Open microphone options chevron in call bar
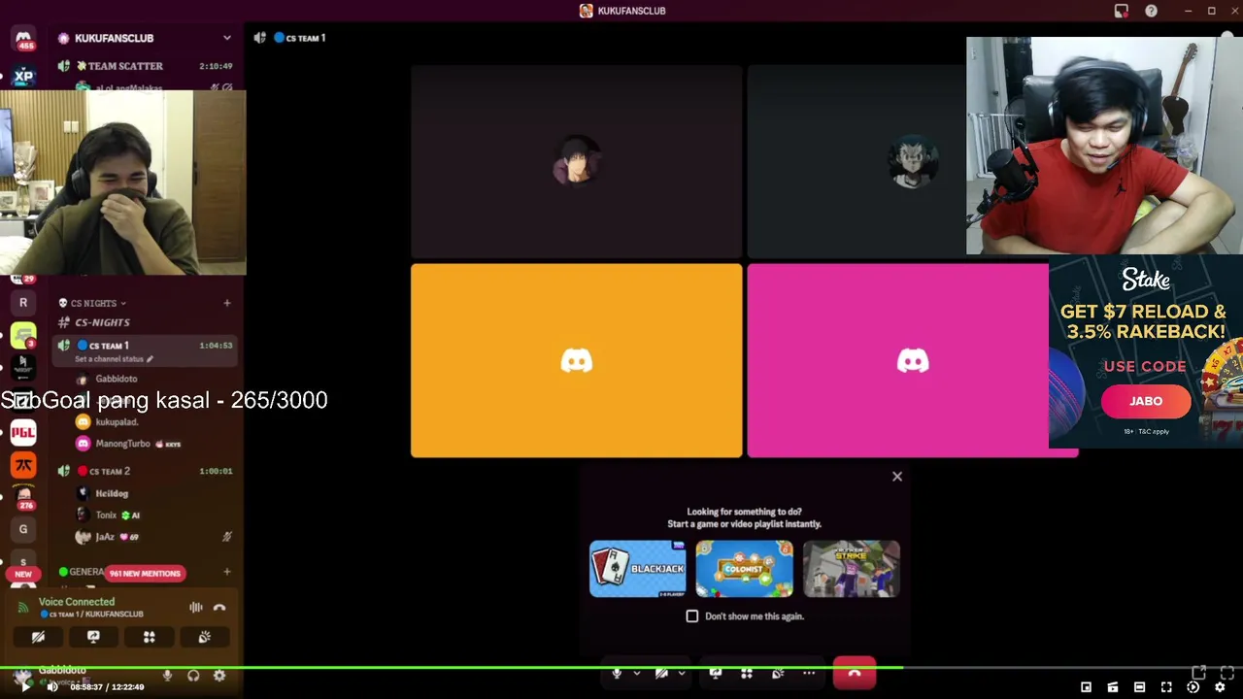 pos(636,673)
